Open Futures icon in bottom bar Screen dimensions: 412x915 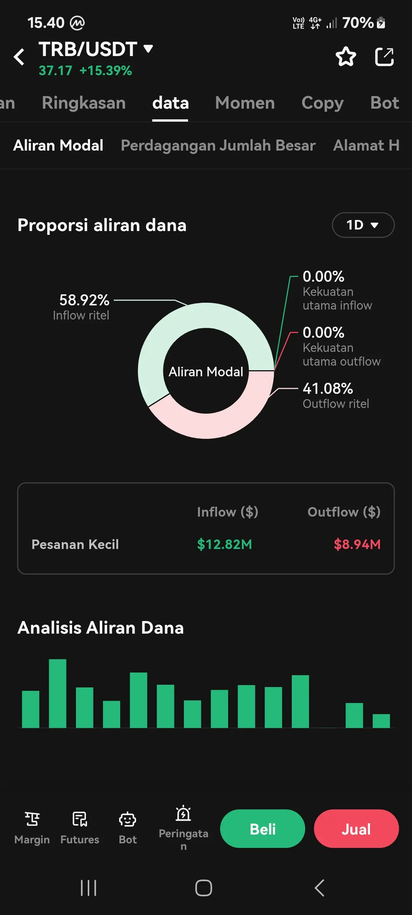coord(80,819)
